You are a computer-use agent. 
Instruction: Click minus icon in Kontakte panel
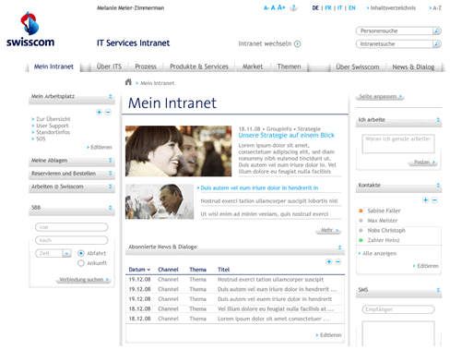(434, 200)
